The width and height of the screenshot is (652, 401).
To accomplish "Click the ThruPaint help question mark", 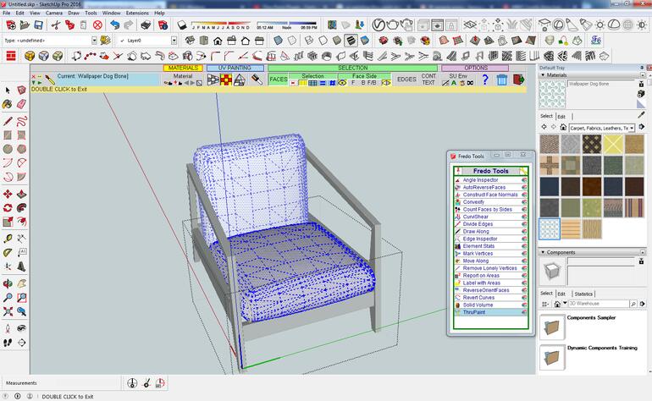I will point(485,80).
